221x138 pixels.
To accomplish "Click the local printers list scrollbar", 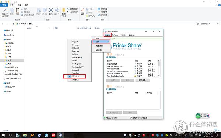I will (x=159, y=68).
